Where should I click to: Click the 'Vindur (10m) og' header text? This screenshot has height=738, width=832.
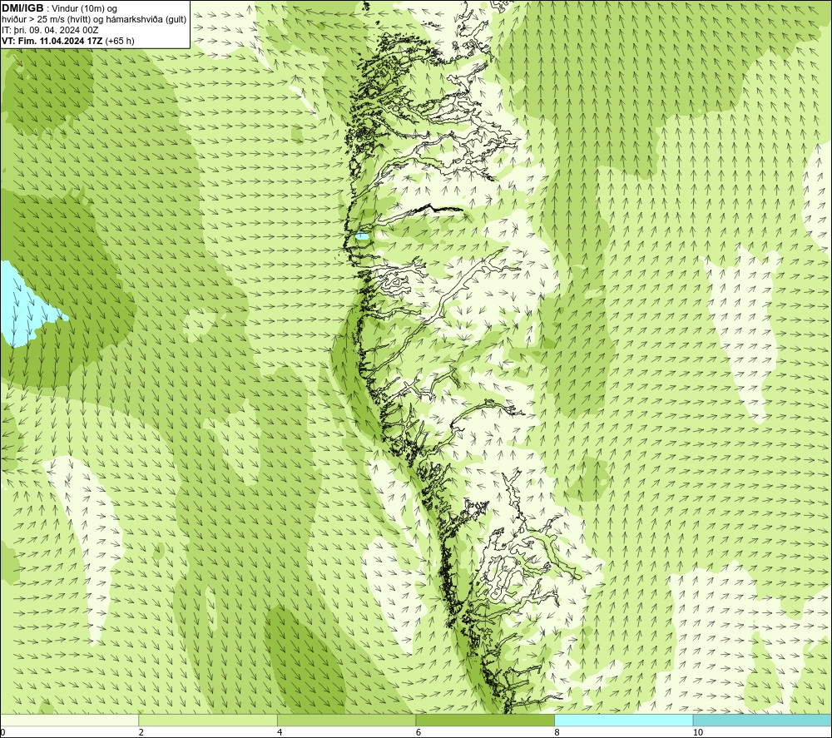coord(84,9)
